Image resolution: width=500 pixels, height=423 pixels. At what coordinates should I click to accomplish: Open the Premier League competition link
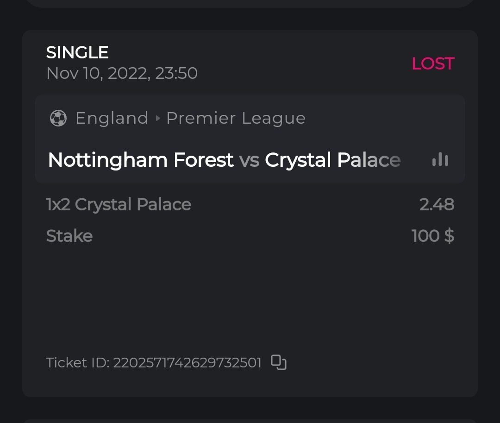tap(236, 118)
